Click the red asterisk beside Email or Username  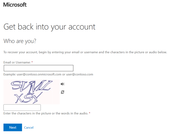tap(32, 62)
